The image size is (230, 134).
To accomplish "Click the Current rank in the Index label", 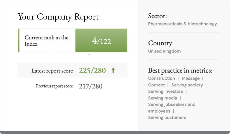I will pyautogui.click(x=46, y=41).
